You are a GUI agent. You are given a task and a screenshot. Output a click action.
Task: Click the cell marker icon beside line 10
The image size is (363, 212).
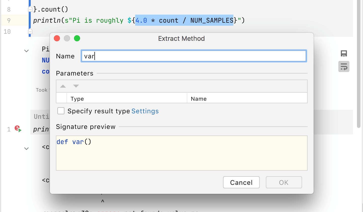[x=30, y=31]
